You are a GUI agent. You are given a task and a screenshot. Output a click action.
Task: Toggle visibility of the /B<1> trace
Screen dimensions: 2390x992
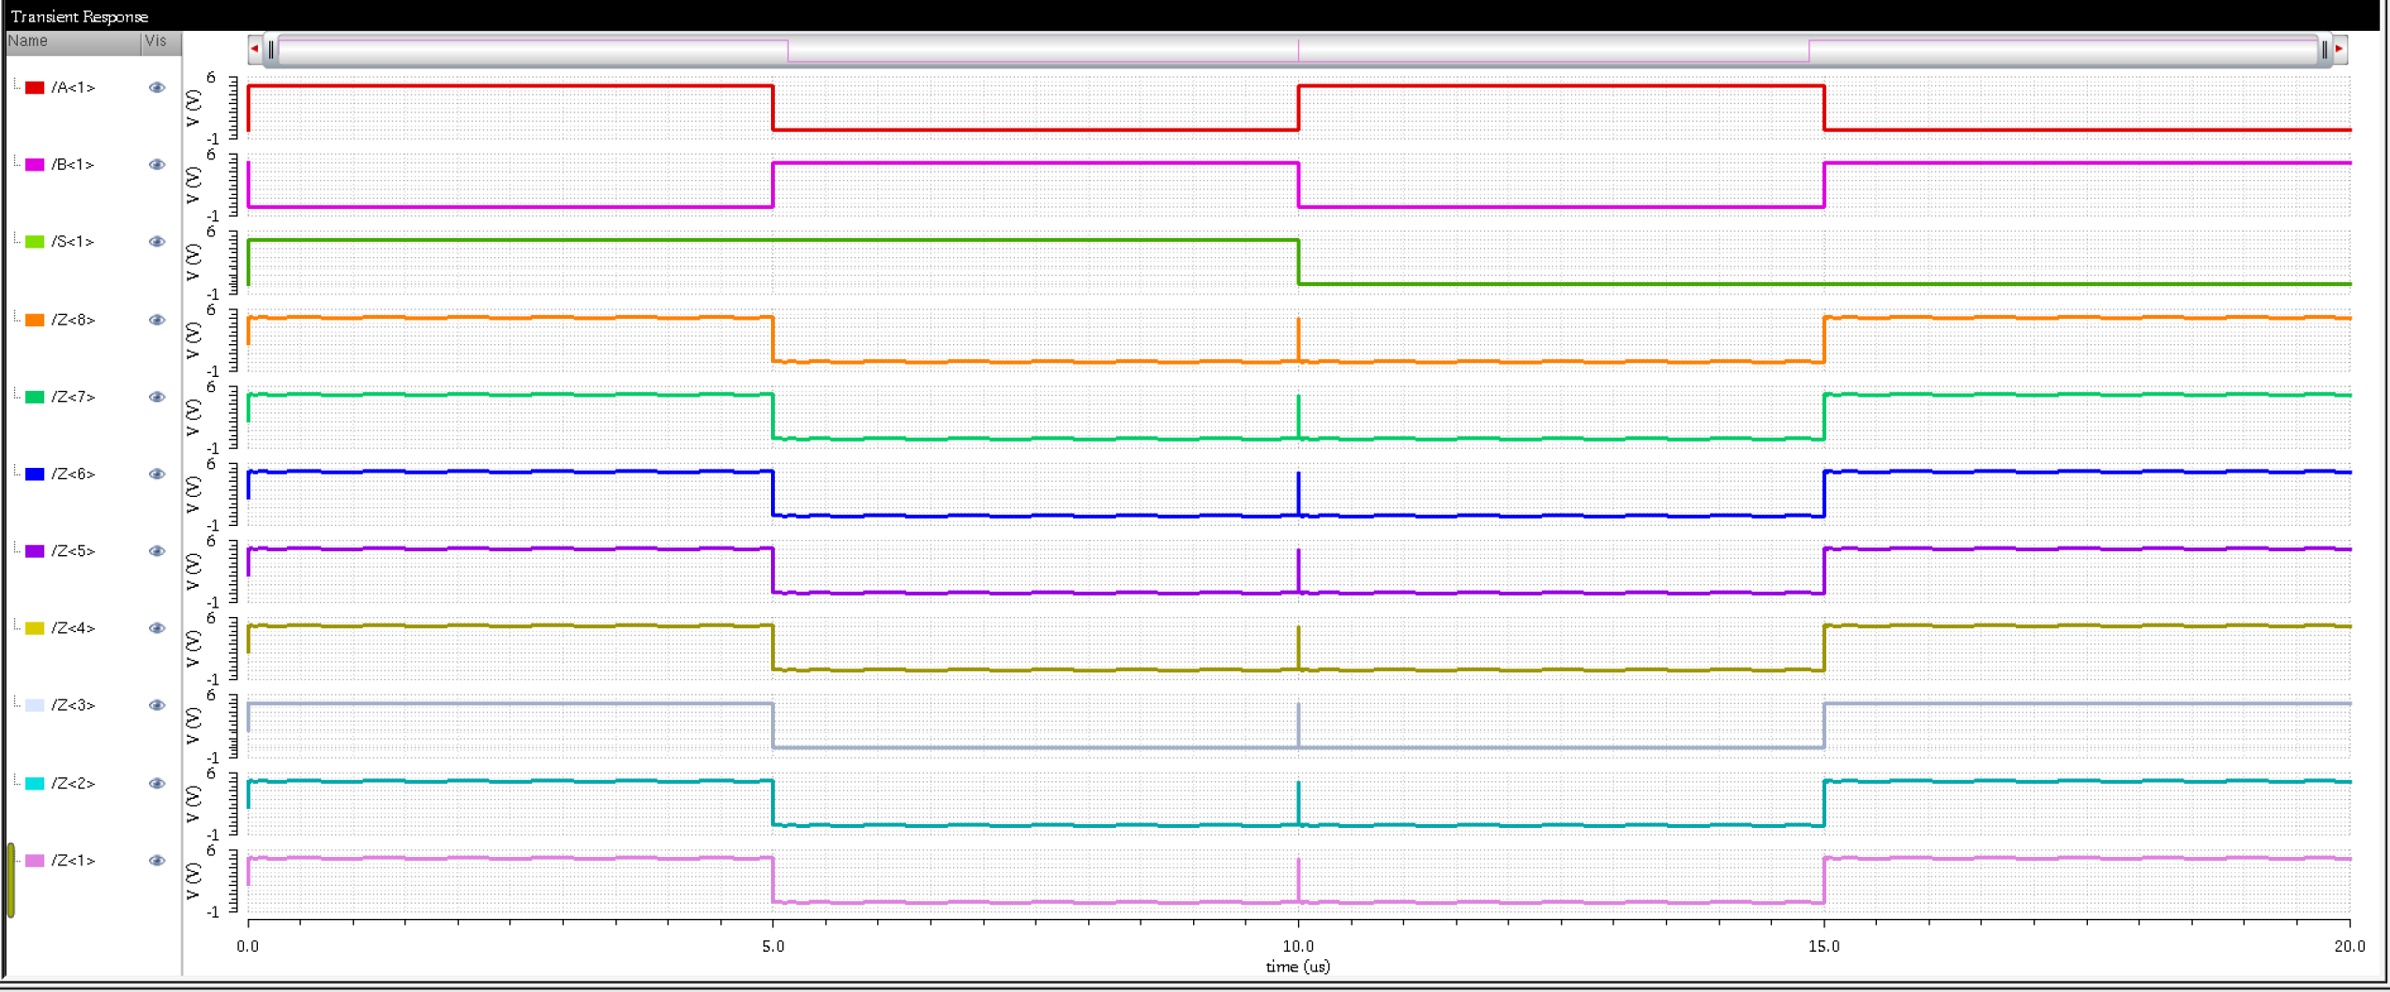tap(157, 164)
